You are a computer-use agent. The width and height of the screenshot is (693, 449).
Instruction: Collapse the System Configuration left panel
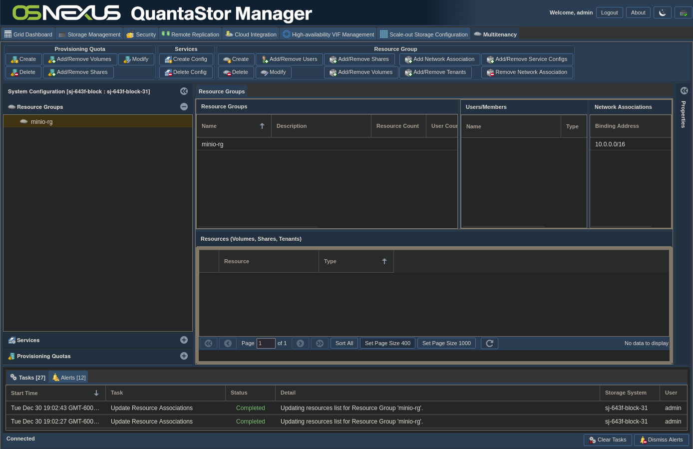click(184, 91)
